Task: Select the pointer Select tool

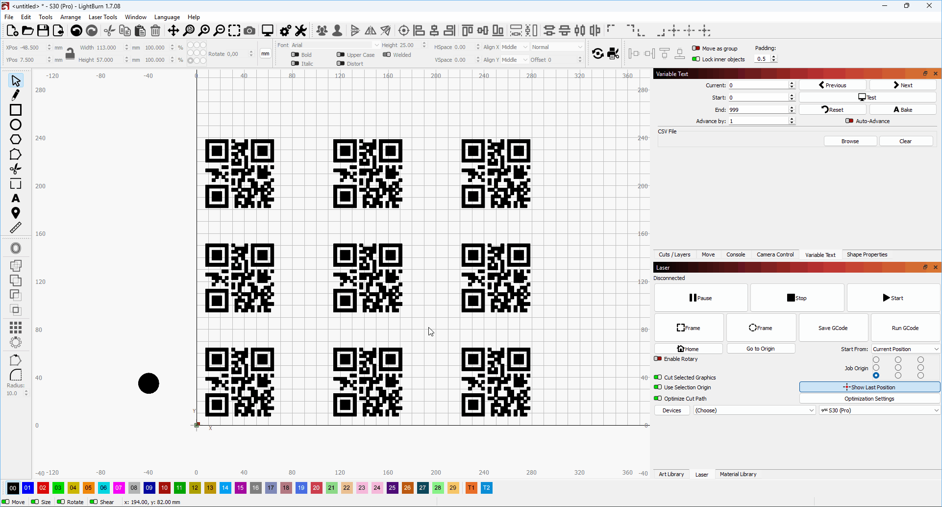Action: (x=16, y=80)
